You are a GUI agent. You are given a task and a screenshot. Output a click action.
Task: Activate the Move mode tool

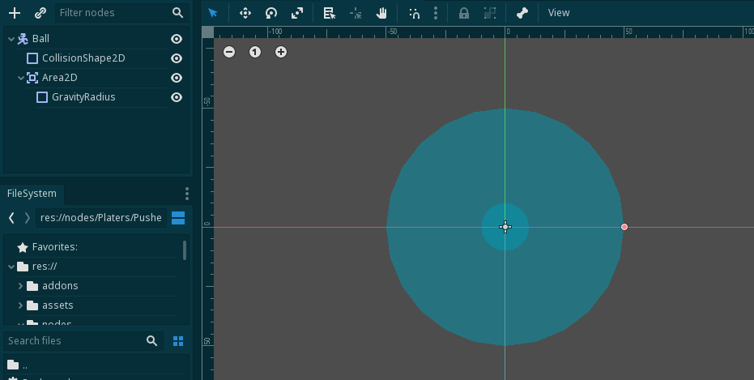click(x=245, y=13)
